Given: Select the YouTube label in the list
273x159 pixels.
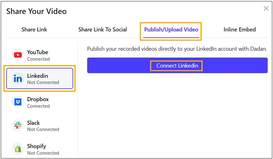Looking at the screenshot, I should (x=38, y=52).
